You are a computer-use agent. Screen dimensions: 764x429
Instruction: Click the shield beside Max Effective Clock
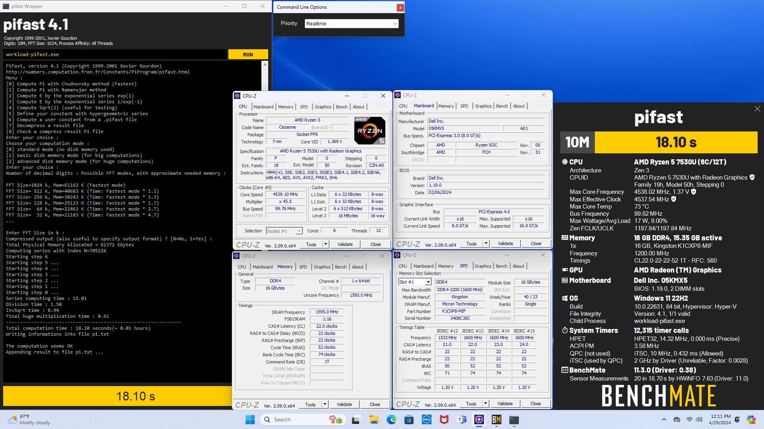tap(674, 199)
